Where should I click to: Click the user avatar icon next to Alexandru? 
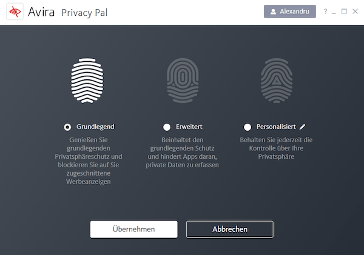pyautogui.click(x=273, y=12)
